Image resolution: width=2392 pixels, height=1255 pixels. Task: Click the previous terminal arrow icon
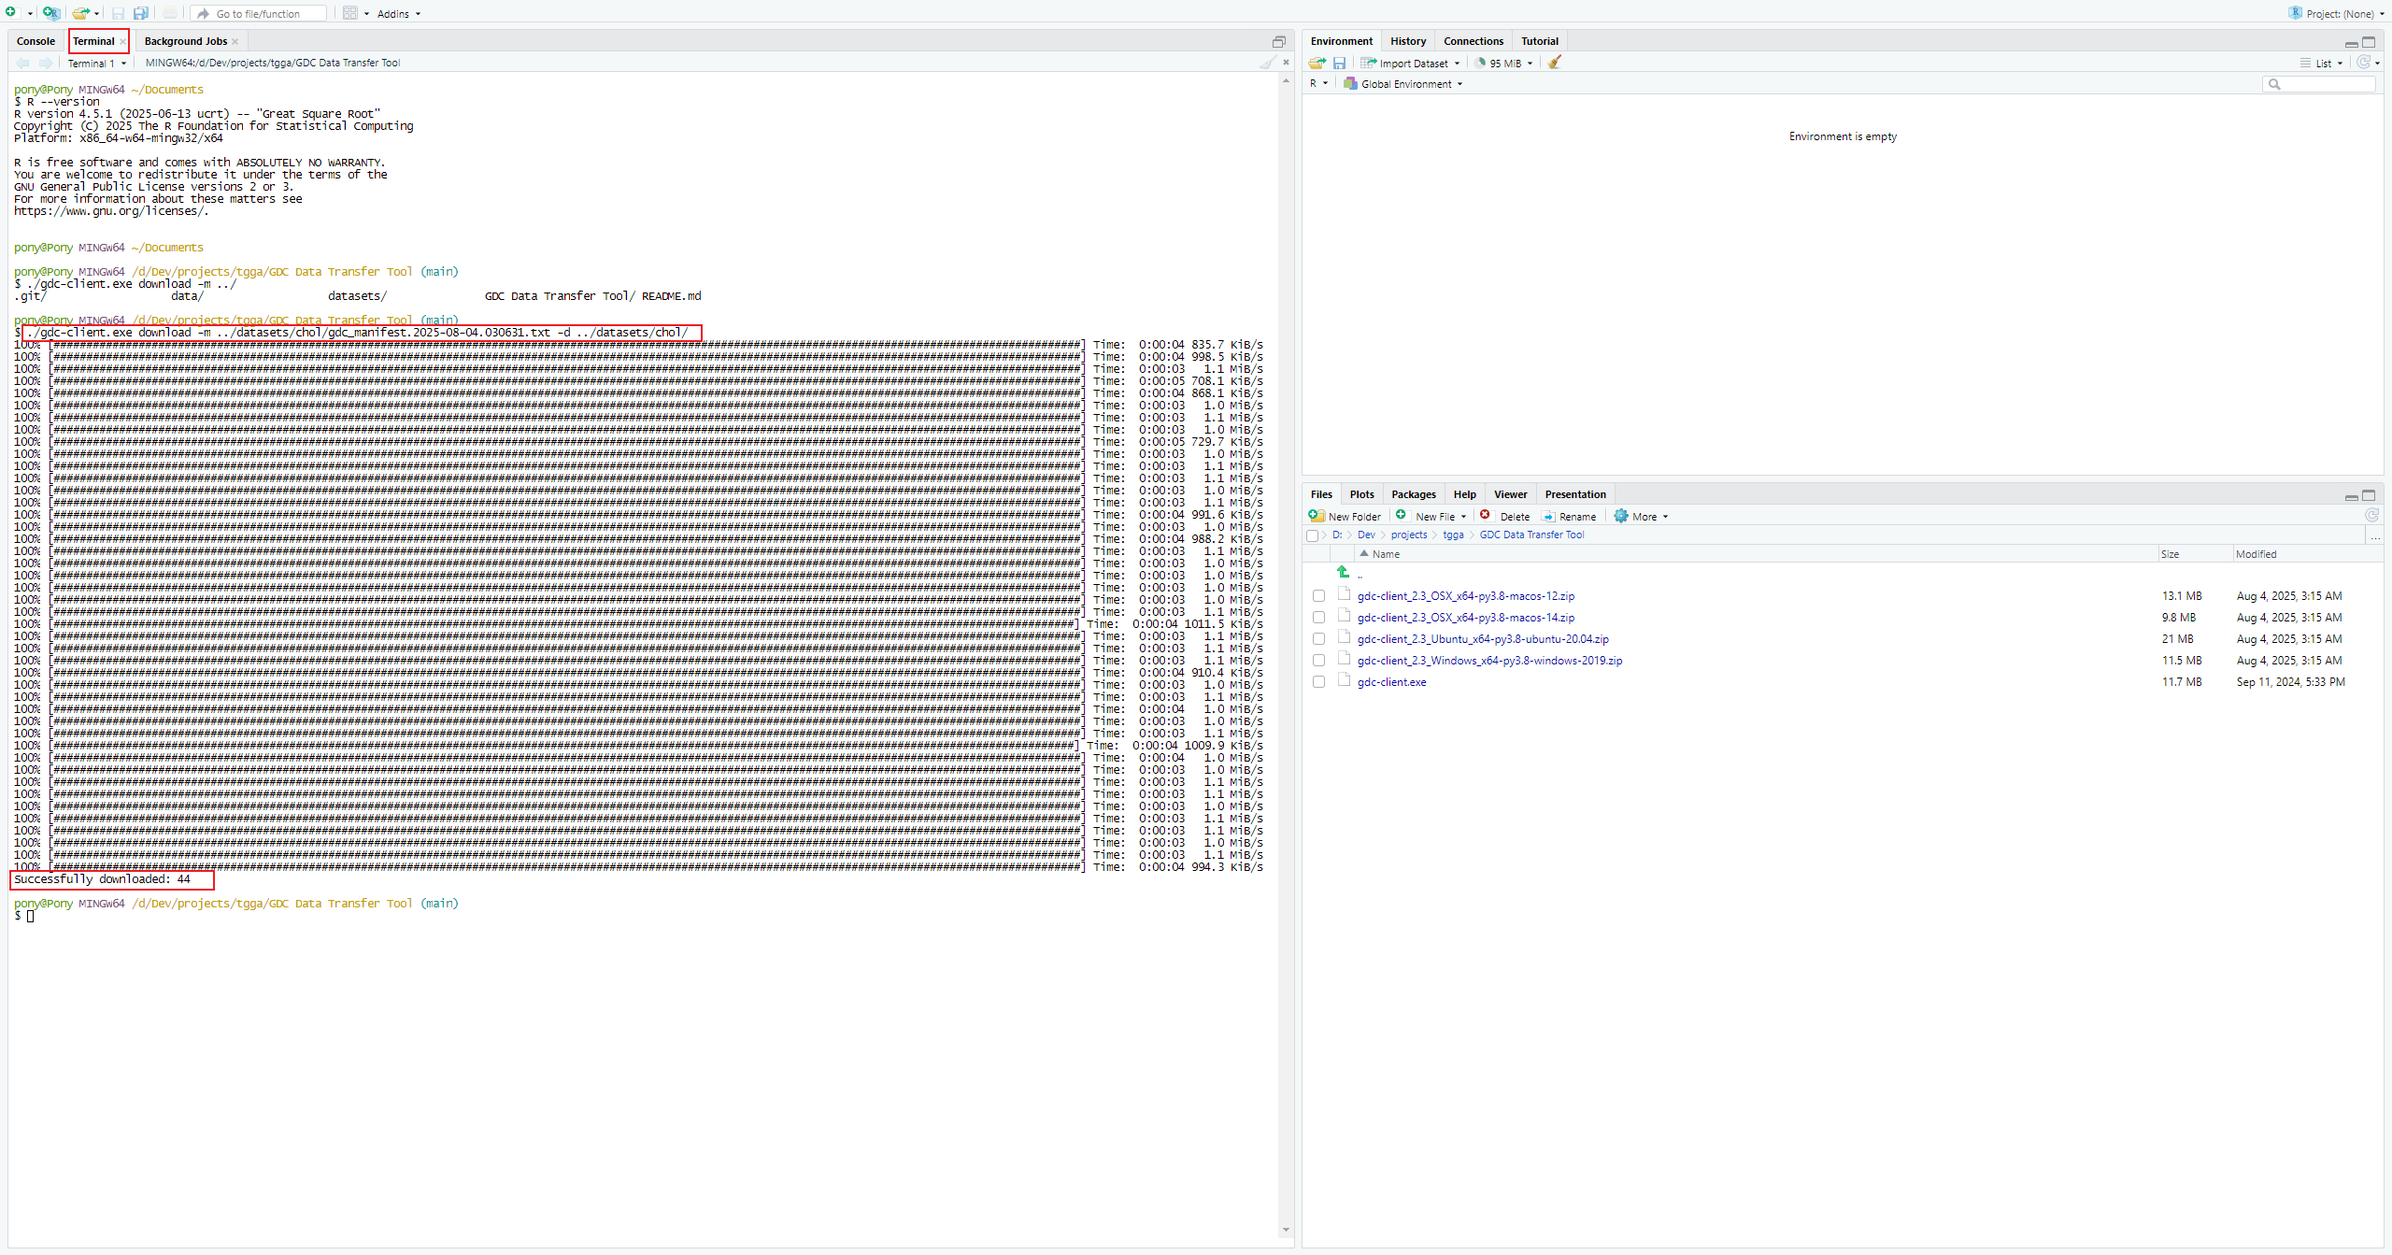pos(22,63)
